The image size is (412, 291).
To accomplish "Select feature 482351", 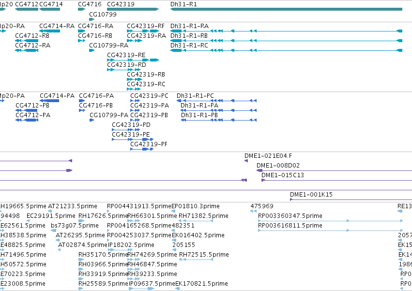I will click(x=173, y=230).
